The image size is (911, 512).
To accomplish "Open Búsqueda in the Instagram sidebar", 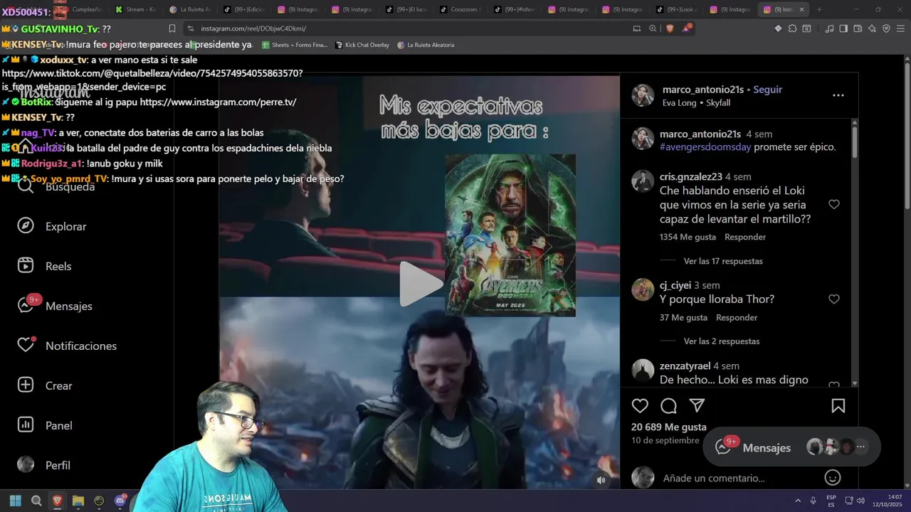I will tap(56, 186).
